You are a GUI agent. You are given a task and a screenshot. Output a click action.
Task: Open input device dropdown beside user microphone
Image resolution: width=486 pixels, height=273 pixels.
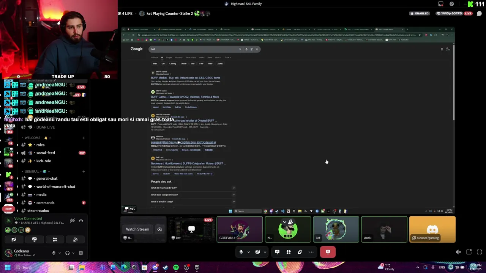pos(60,253)
